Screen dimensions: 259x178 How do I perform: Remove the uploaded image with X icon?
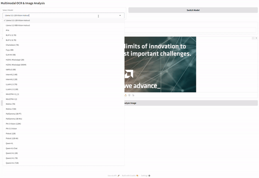pos(256,38)
